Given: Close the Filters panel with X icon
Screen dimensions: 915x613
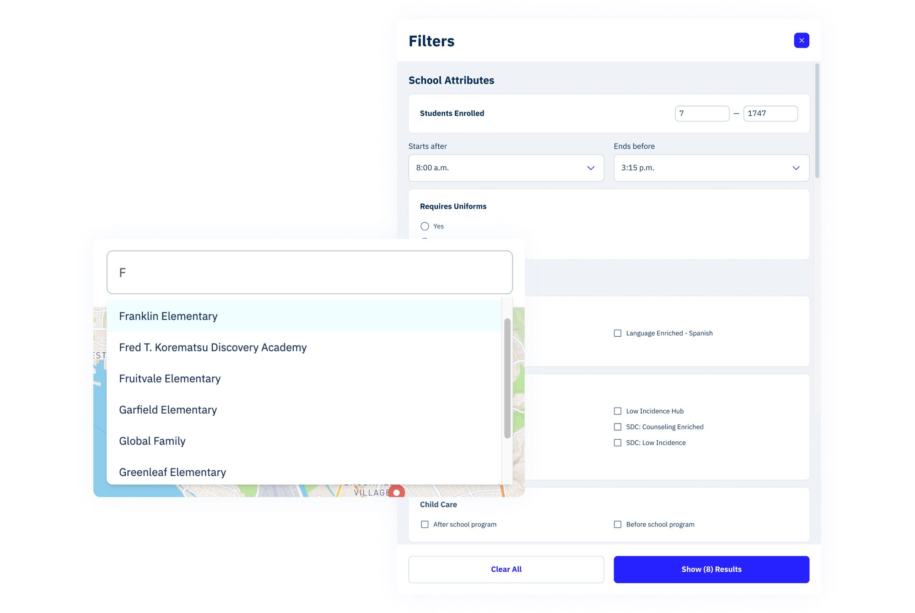Looking at the screenshot, I should click(801, 40).
